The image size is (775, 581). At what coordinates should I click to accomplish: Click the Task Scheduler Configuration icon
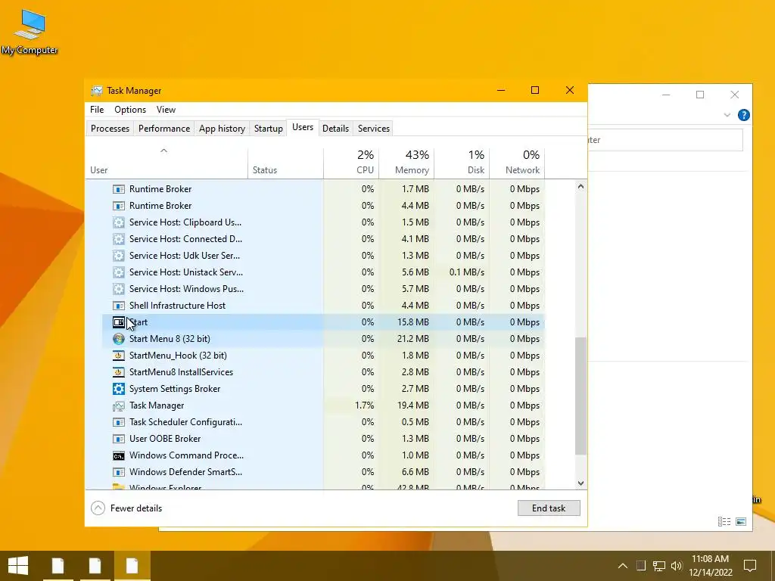119,422
